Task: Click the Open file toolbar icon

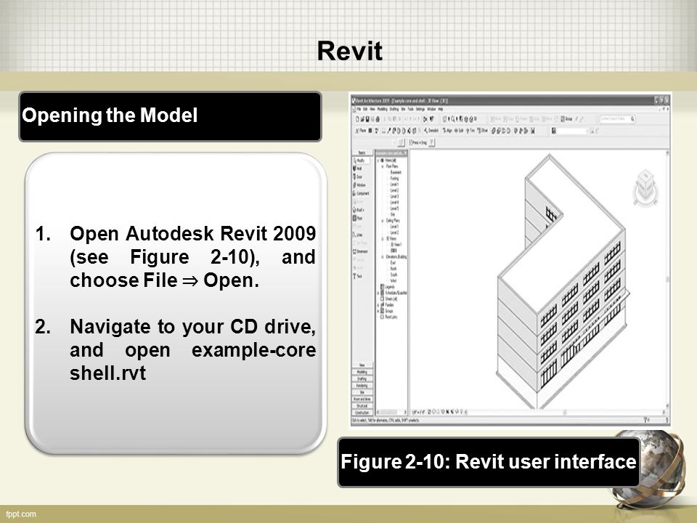Action: [362, 118]
